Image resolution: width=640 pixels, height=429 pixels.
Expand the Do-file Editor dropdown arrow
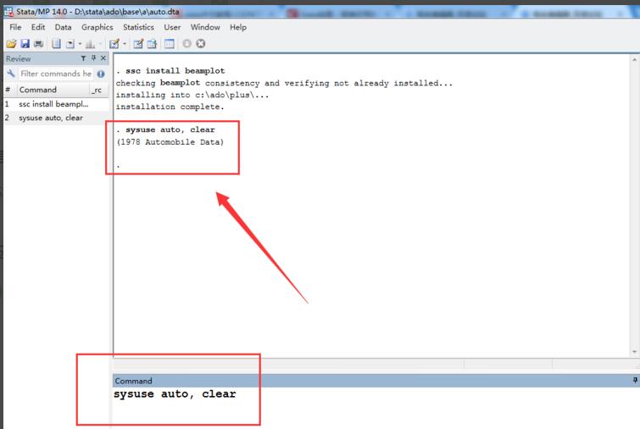(x=125, y=44)
